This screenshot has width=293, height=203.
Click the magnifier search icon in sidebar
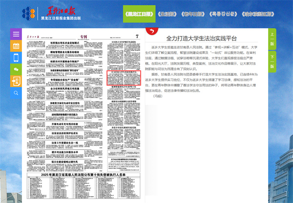tap(16, 93)
